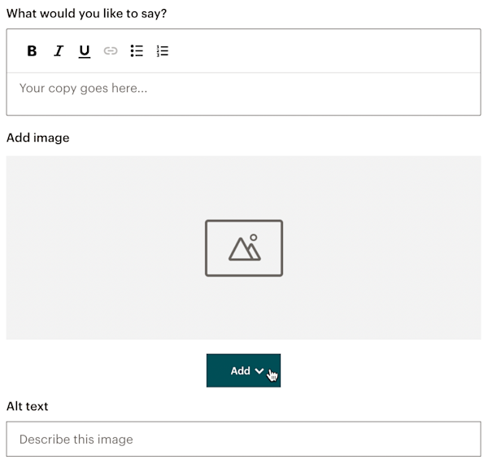This screenshot has height=464, width=488.
Task: Click the "Add image" label
Action: pos(38,138)
